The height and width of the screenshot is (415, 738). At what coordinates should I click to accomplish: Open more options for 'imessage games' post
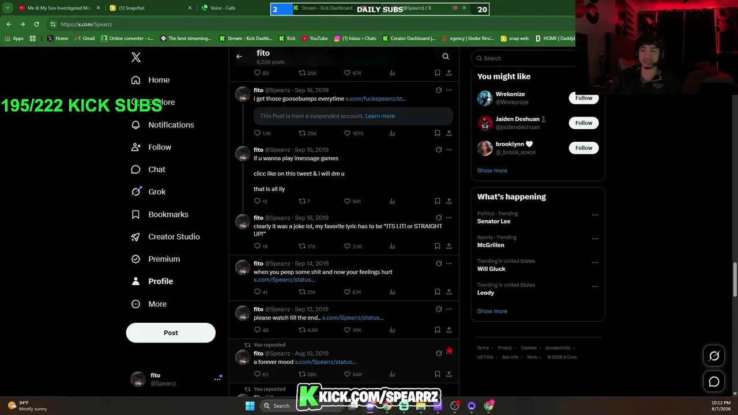449,150
